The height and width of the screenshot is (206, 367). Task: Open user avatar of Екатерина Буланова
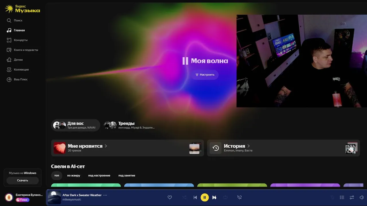point(9,197)
